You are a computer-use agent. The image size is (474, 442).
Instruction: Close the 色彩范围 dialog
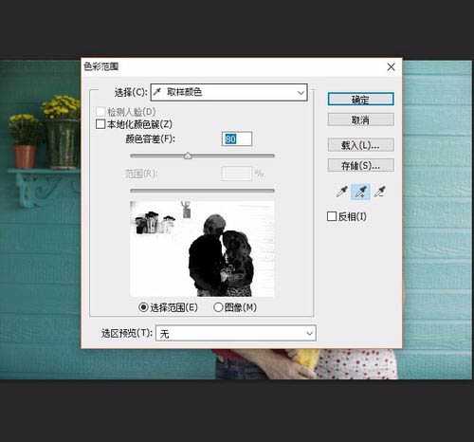[391, 67]
